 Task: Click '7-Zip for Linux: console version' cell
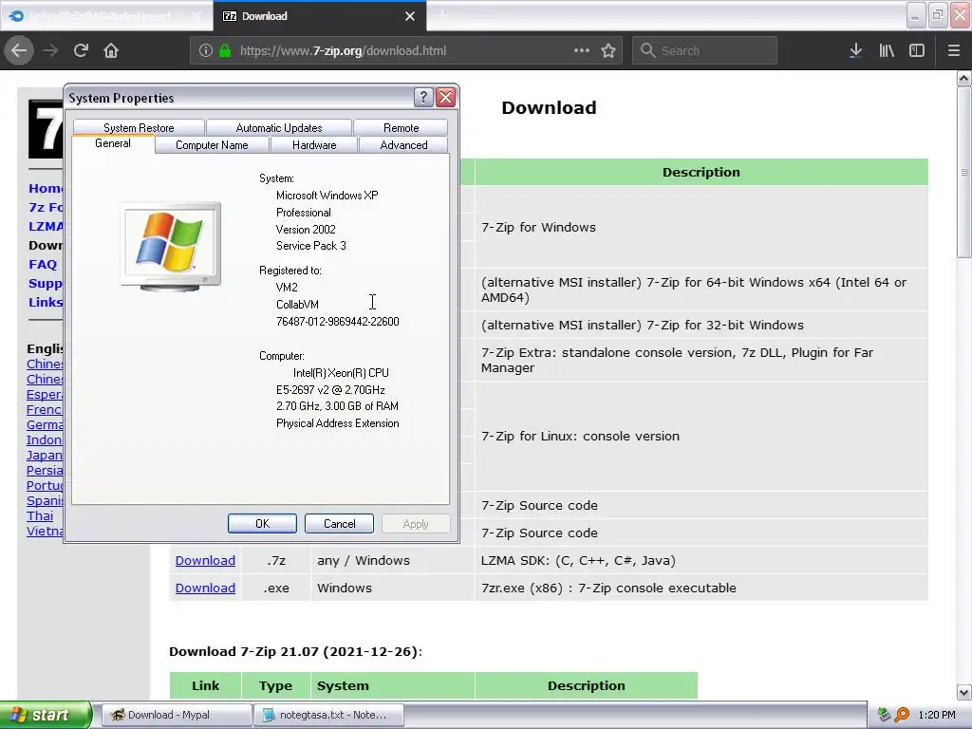tap(701, 437)
